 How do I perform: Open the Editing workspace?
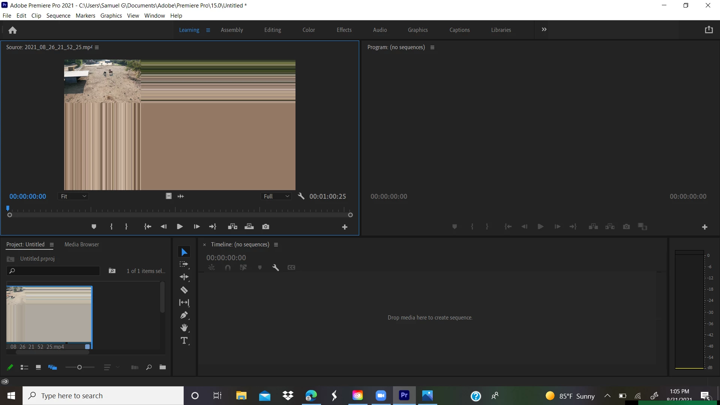(272, 30)
